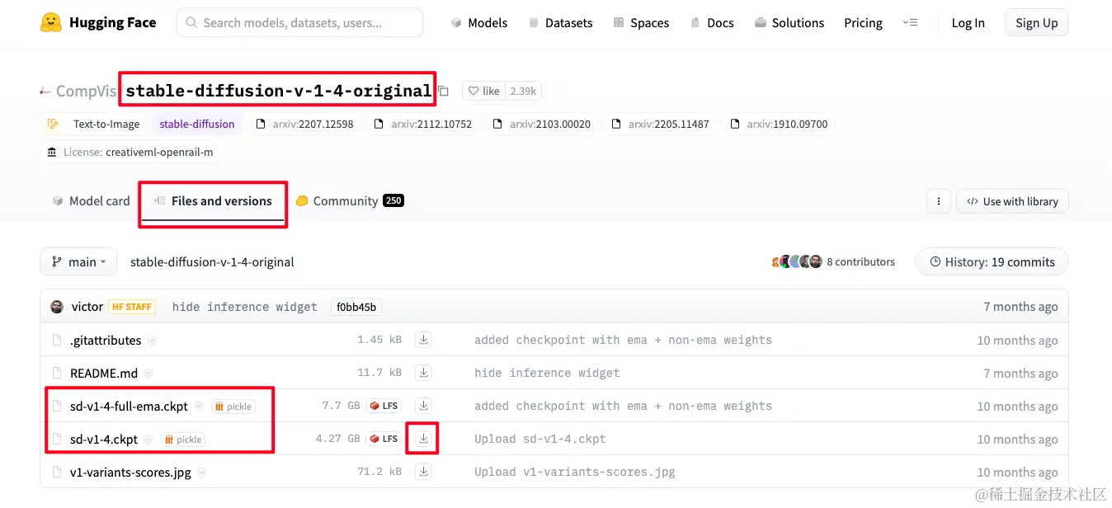This screenshot has height=508, width=1112.
Task: Open the main branch dropdown
Action: 78,261
